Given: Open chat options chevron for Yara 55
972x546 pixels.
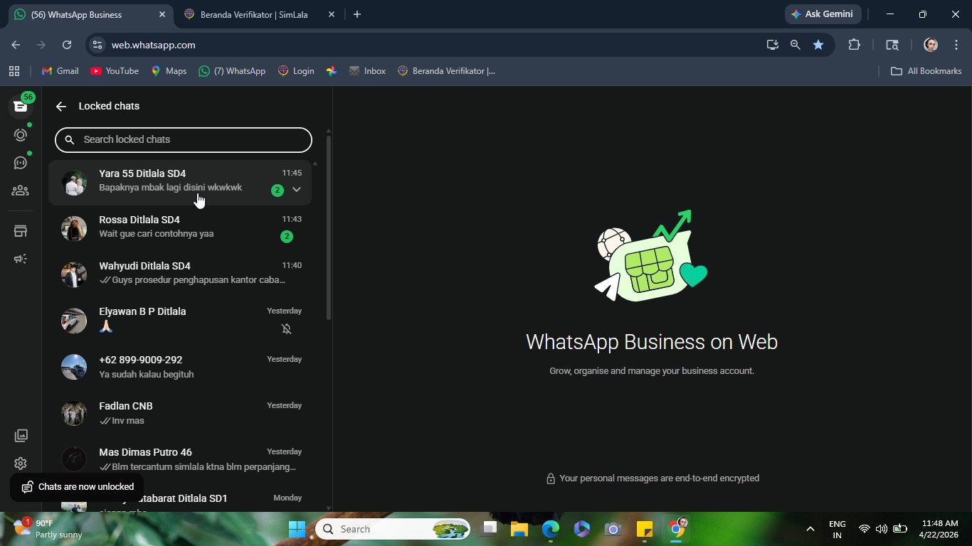Looking at the screenshot, I should [297, 190].
